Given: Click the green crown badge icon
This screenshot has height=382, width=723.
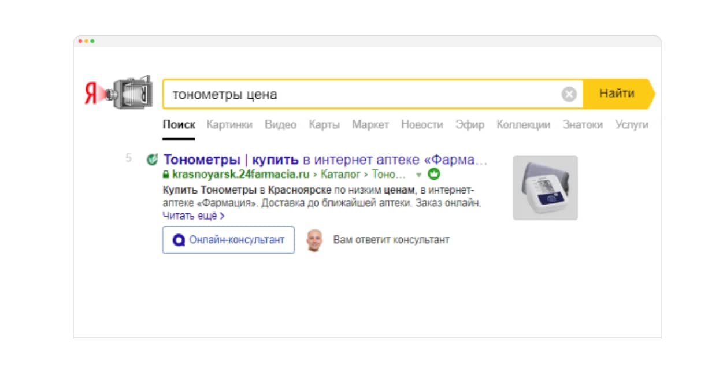Looking at the screenshot, I should [434, 174].
